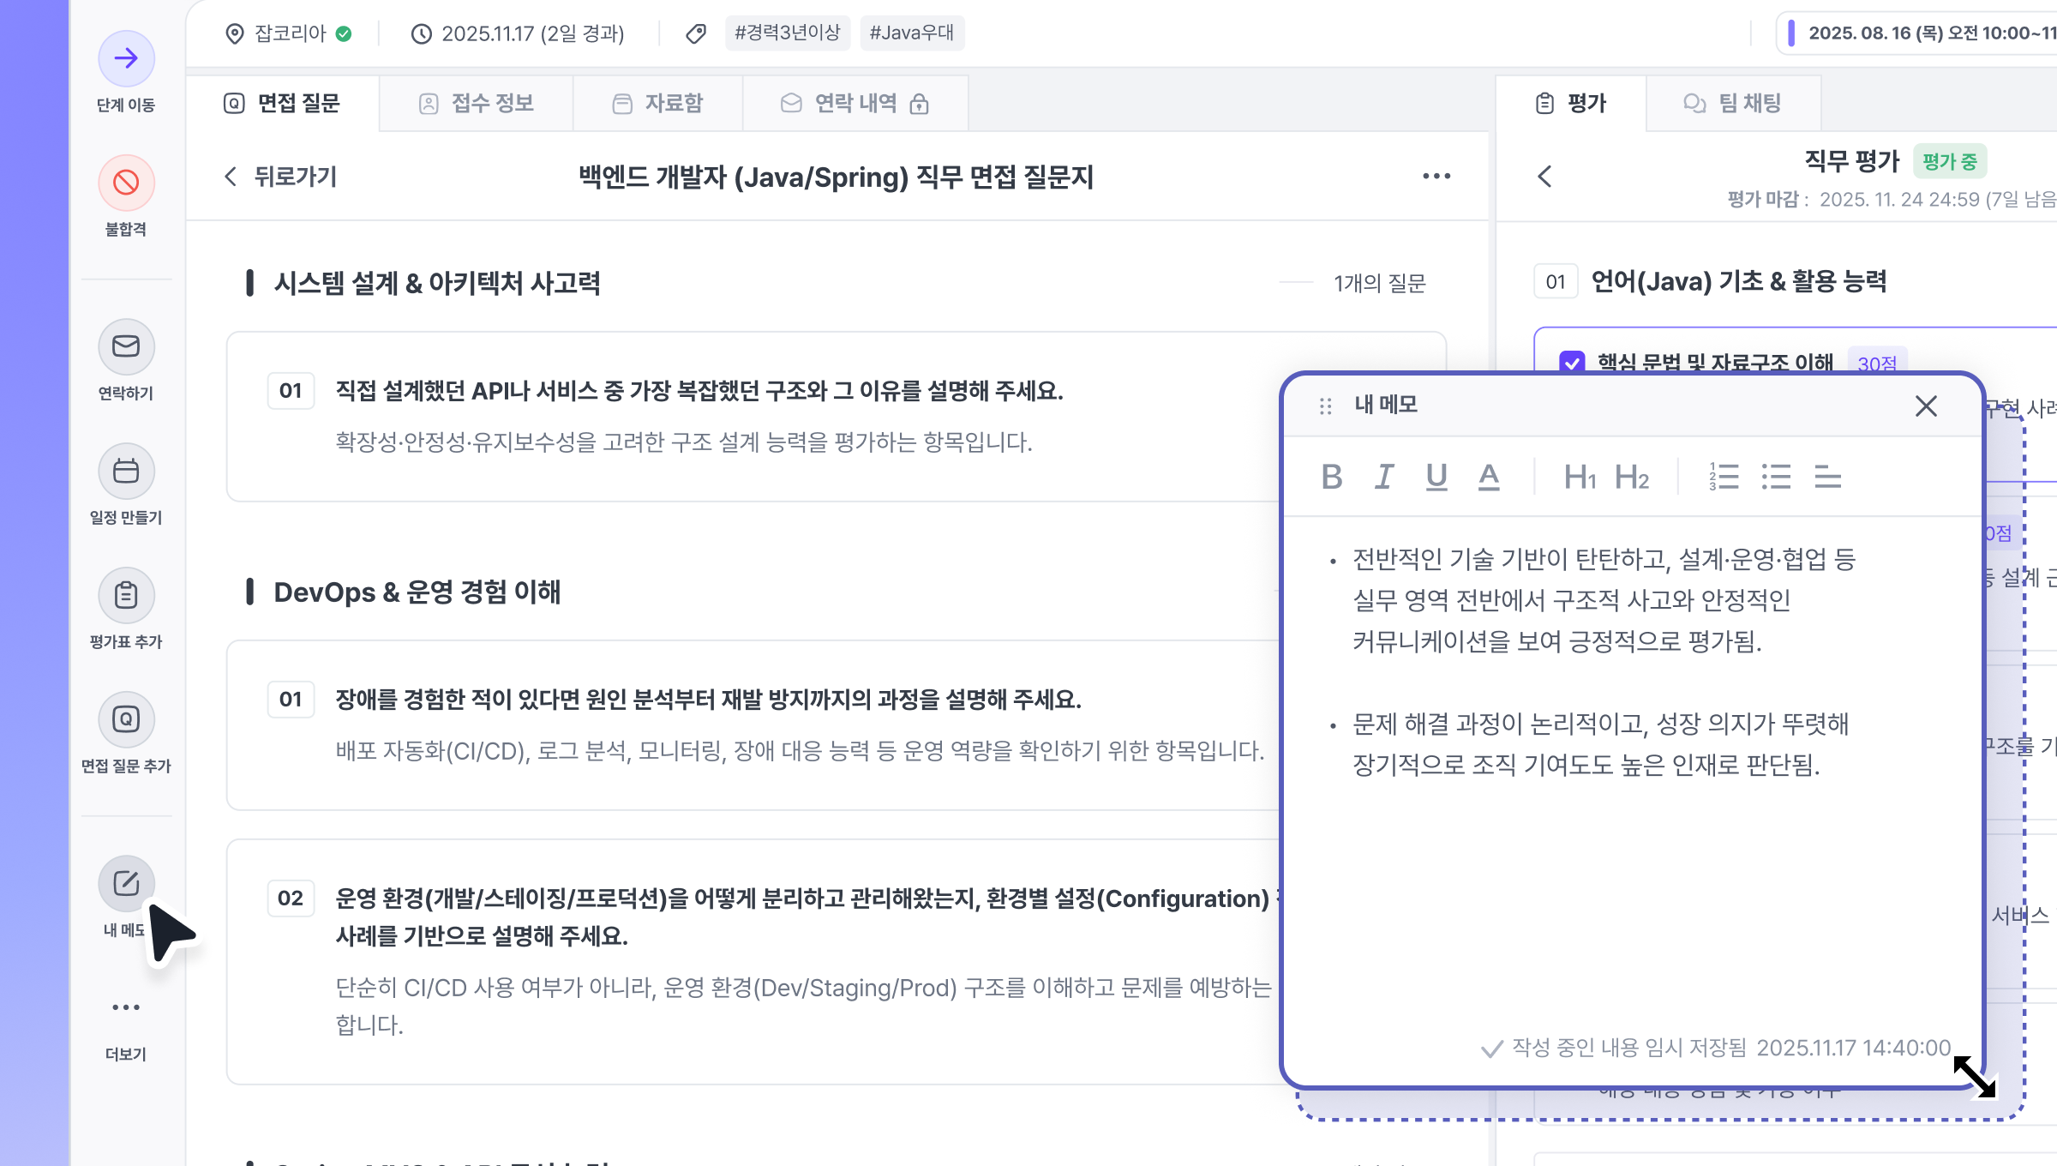Open text color option in memo toolbar
This screenshot has height=1166, width=2057.
tap(1489, 477)
